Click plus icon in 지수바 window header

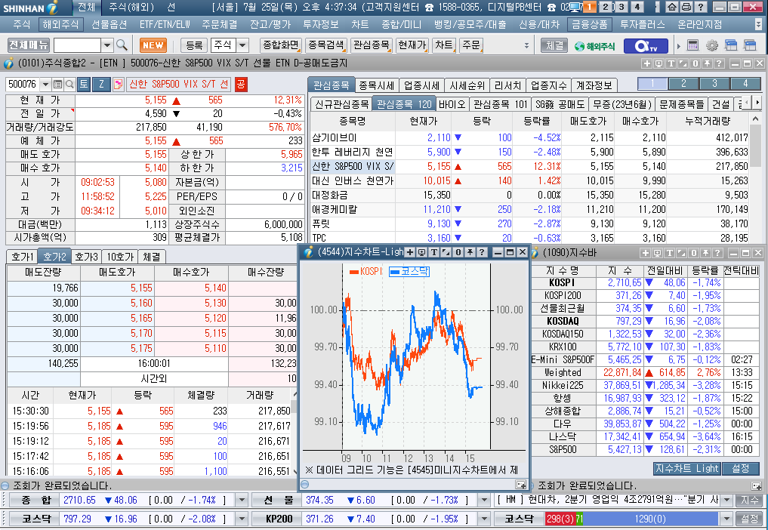645,253
